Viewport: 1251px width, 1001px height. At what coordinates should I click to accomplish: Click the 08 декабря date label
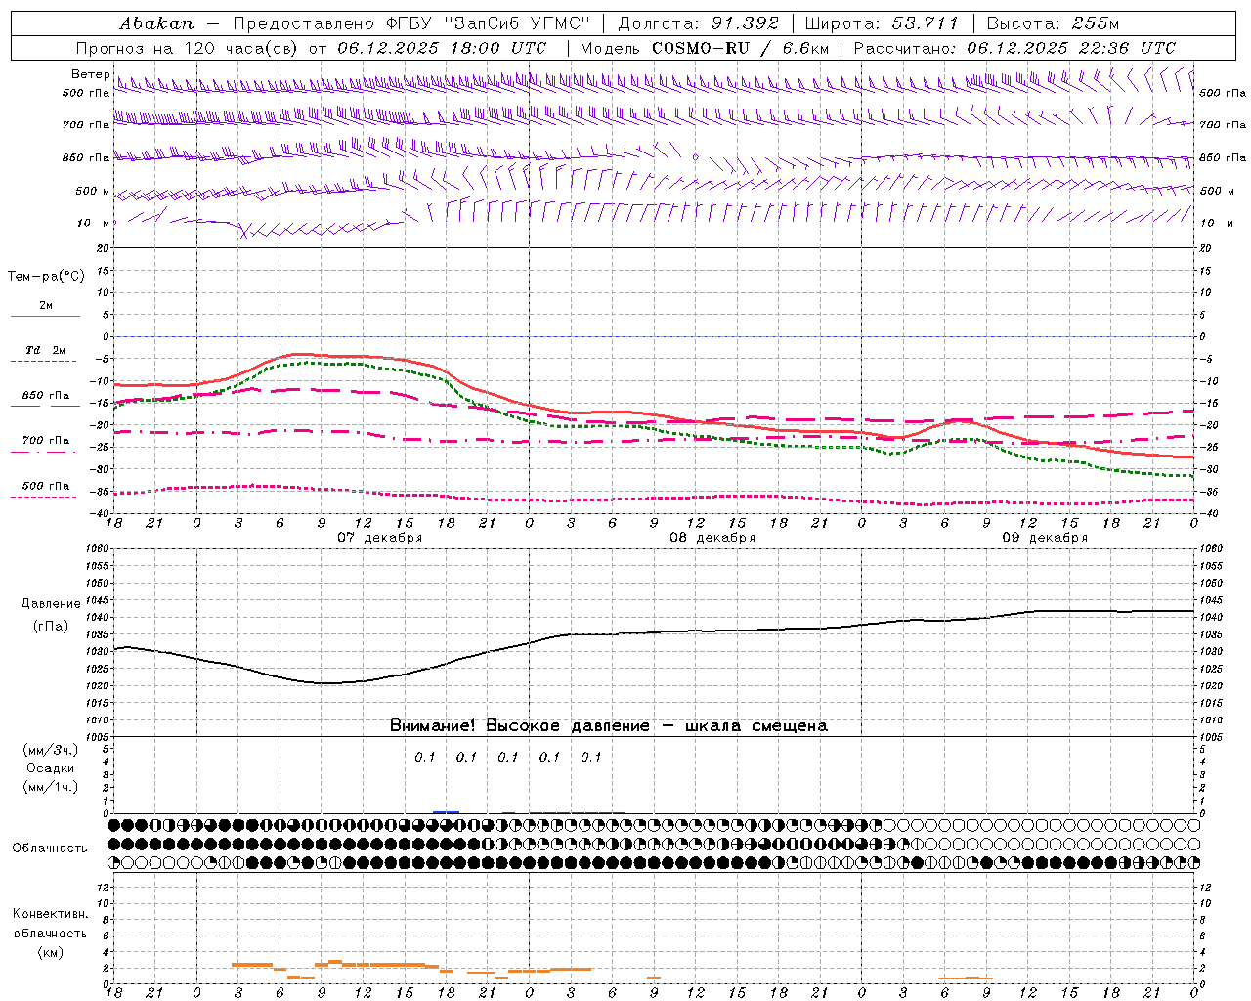click(x=712, y=538)
